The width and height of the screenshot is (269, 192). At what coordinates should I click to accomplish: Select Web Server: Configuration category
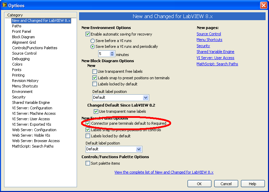click(x=34, y=130)
